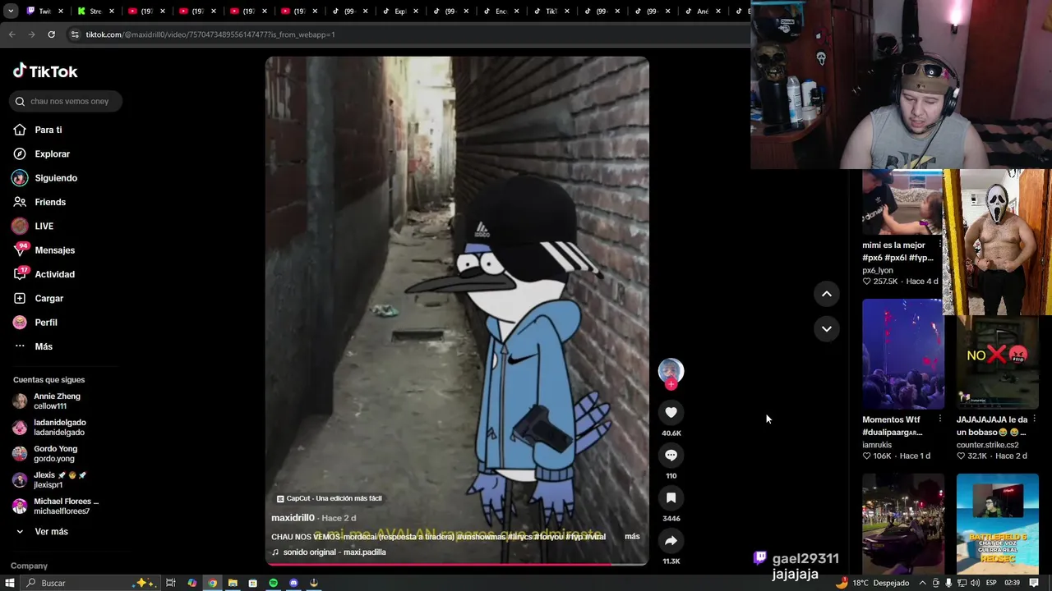Go to previous video up chevron
This screenshot has height=591, width=1052.
[827, 294]
